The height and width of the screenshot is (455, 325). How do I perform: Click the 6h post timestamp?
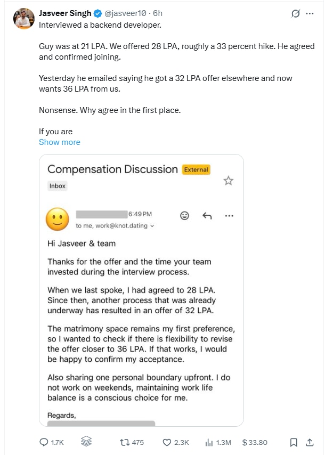[158, 13]
